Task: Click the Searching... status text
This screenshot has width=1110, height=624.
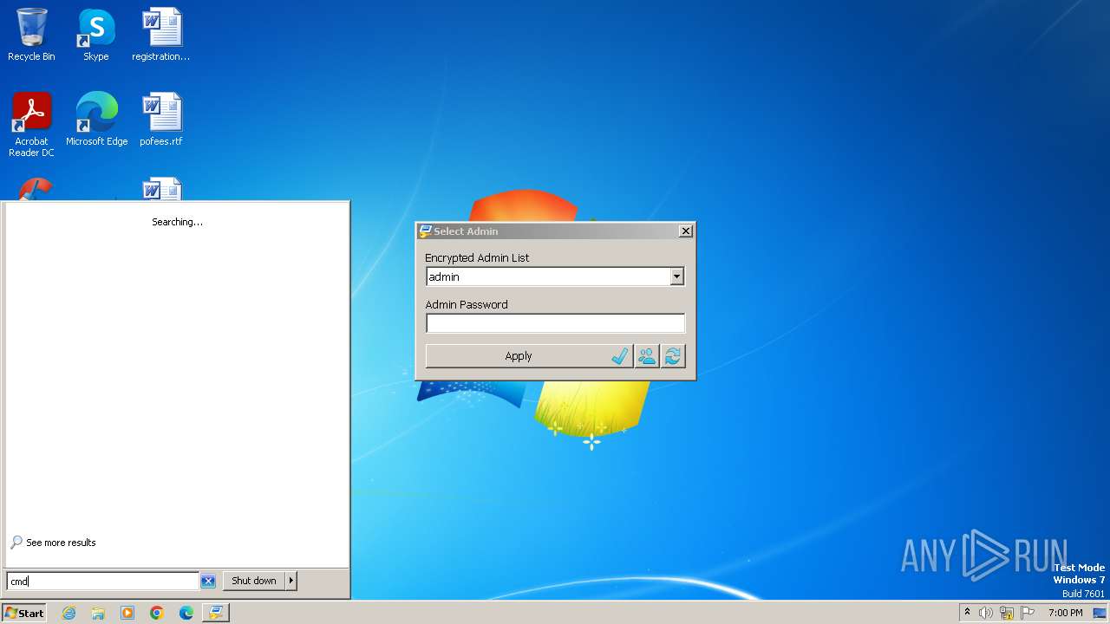Action: (177, 222)
